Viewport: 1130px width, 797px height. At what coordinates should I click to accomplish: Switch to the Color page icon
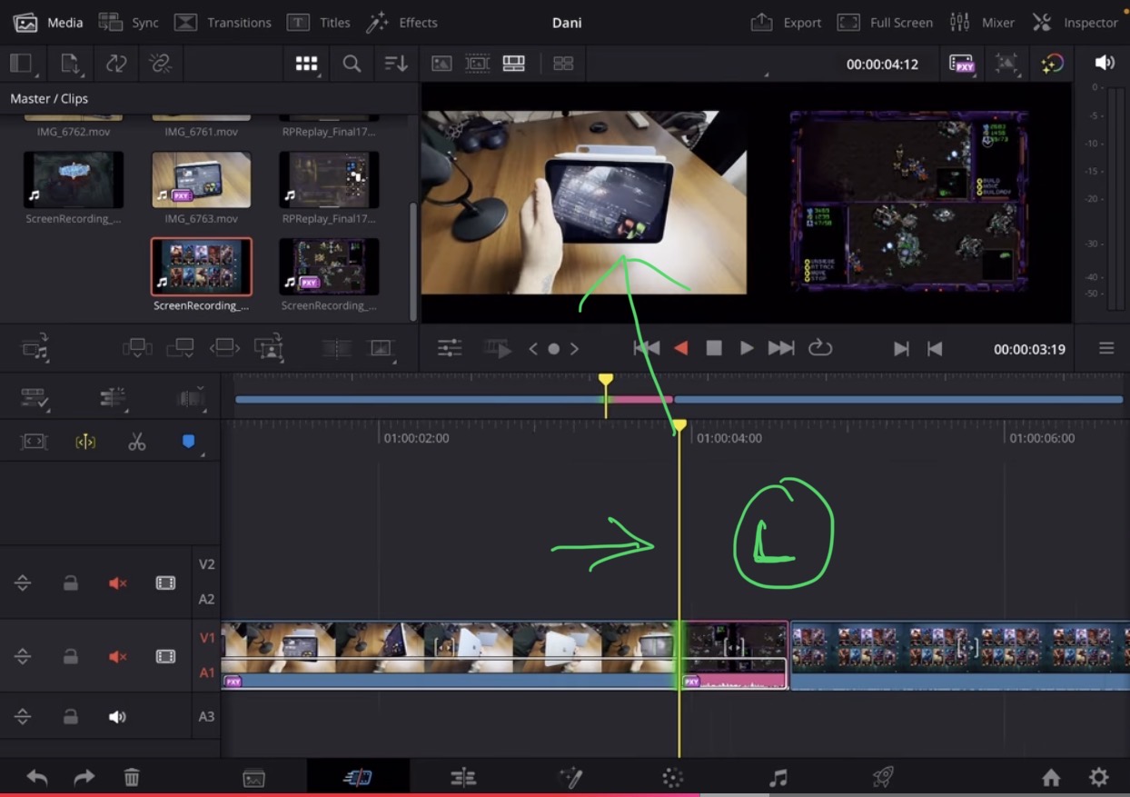(x=671, y=777)
